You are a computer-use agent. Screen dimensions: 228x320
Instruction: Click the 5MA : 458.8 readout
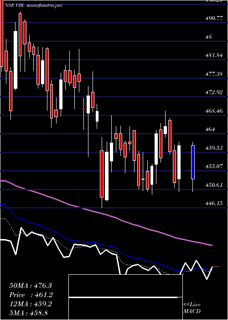click(28, 313)
